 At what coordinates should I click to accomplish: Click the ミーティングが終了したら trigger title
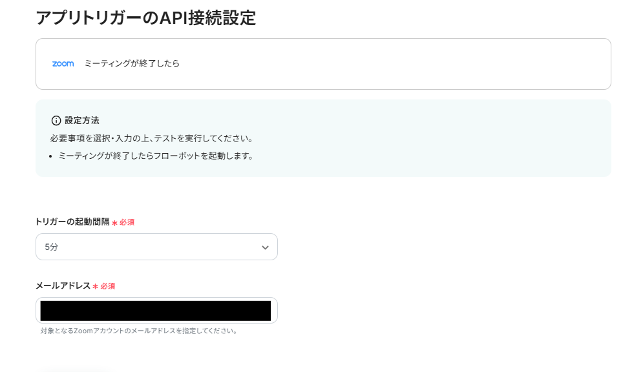click(132, 64)
